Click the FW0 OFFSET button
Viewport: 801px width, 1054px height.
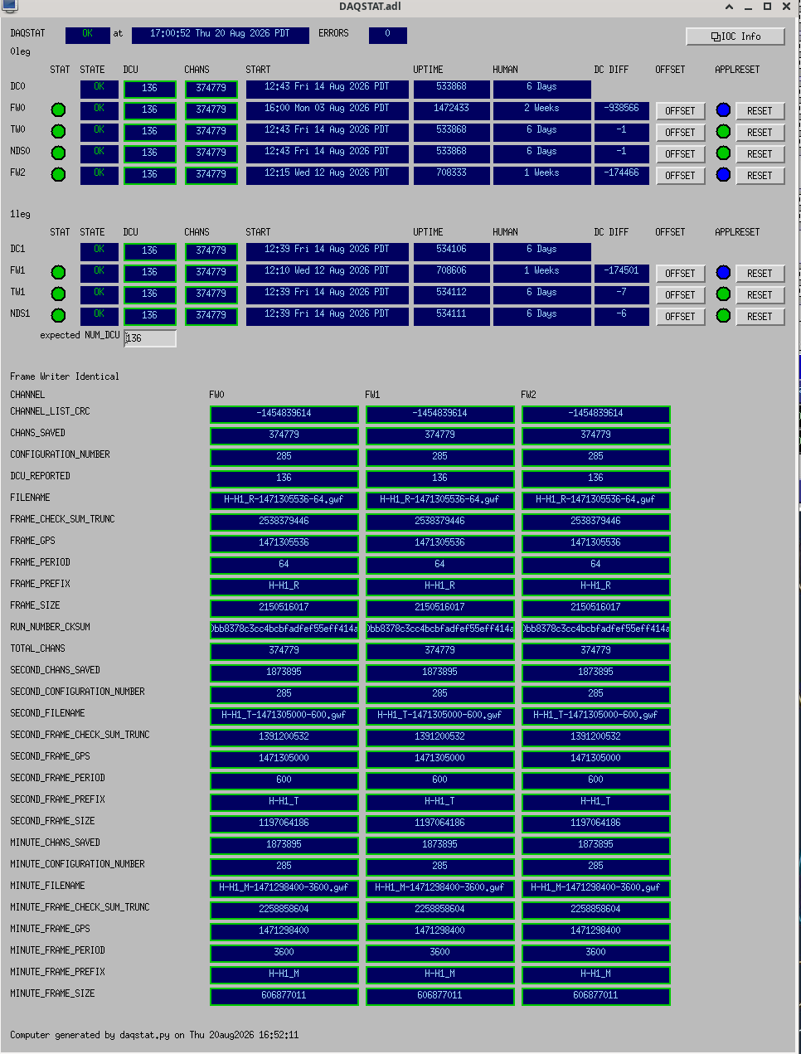(680, 111)
